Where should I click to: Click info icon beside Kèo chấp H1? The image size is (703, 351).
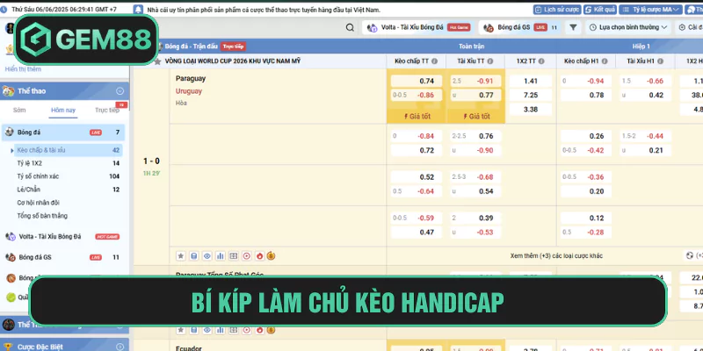click(605, 61)
